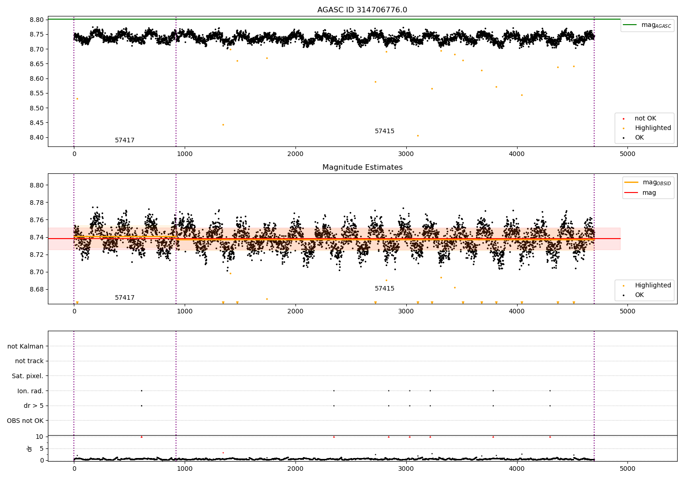Click the '2000' x-tick under the top plot
The height and width of the screenshot is (479, 684).
295,154
